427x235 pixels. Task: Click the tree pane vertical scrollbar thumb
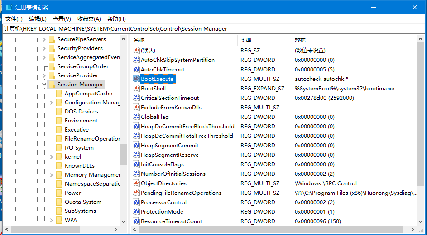pos(123,155)
